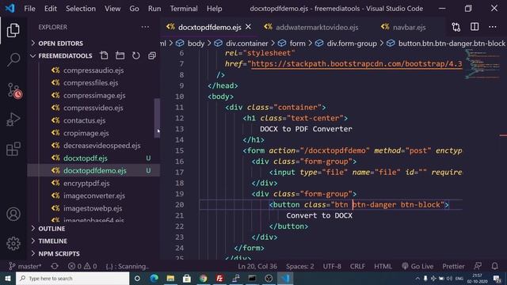
Task: Change file encoding UTF-8
Action: (332, 266)
